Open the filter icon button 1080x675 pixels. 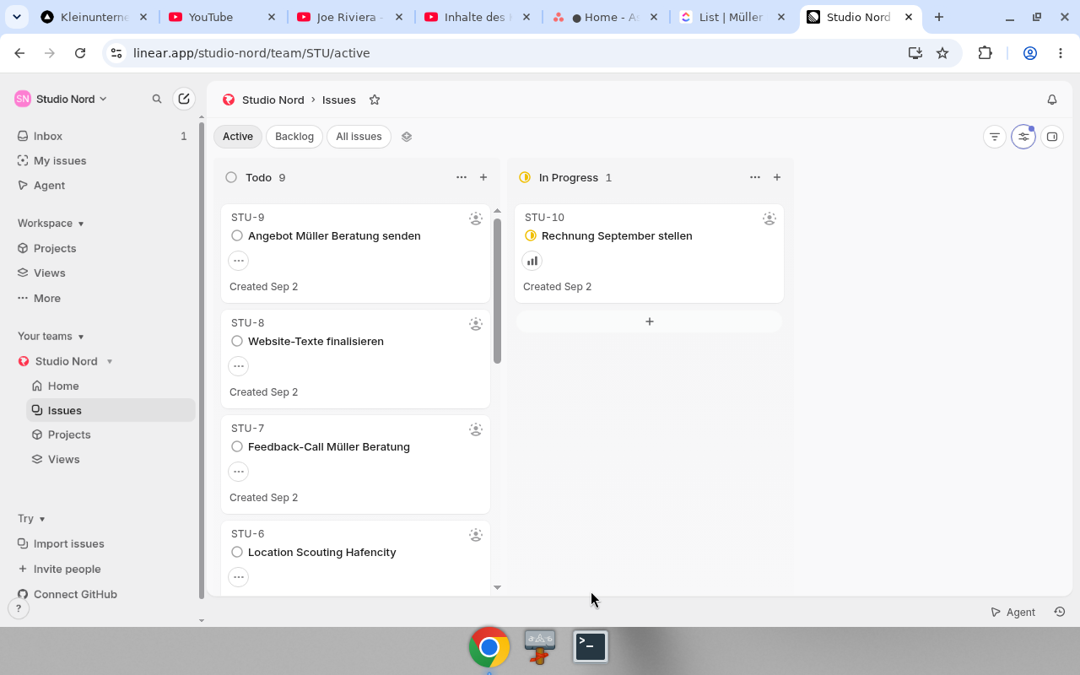(x=995, y=137)
